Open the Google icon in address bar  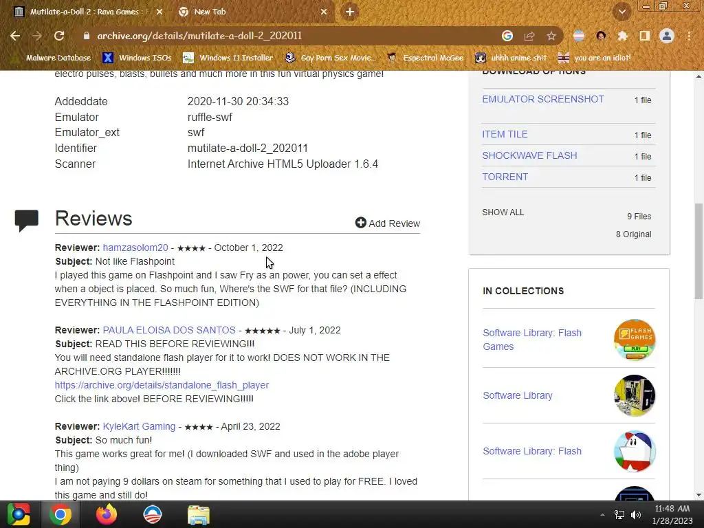(x=507, y=36)
